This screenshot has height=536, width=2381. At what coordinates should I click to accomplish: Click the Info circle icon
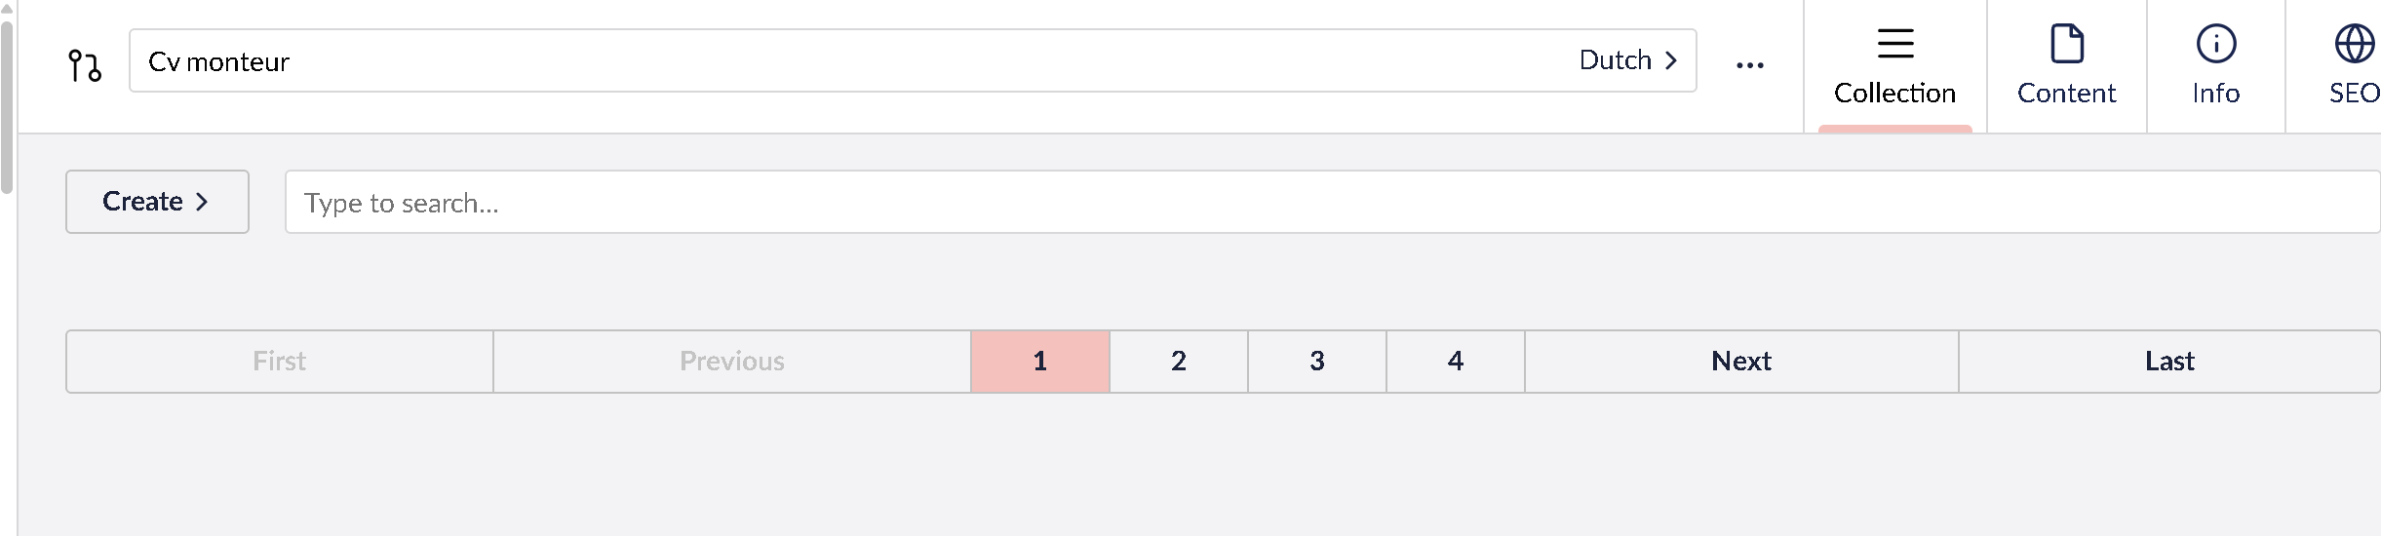[x=2215, y=44]
